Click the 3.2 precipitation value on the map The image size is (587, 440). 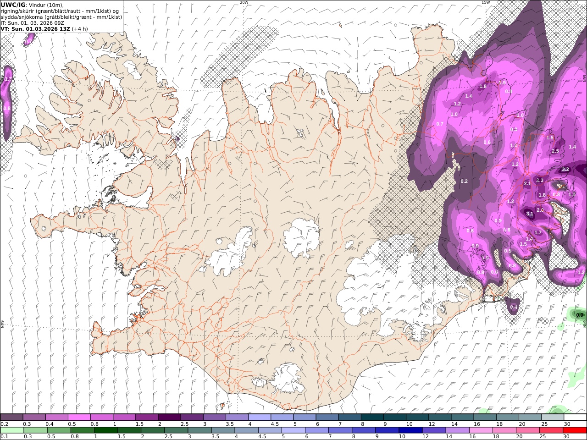(565, 169)
